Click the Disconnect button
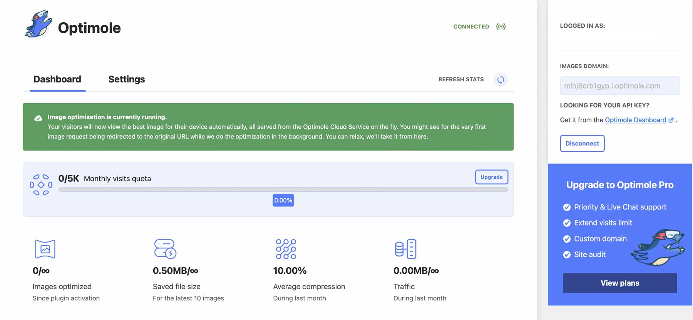Image resolution: width=693 pixels, height=320 pixels. 582,143
